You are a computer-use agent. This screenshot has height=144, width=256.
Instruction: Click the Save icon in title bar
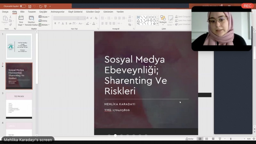coord(30,6)
